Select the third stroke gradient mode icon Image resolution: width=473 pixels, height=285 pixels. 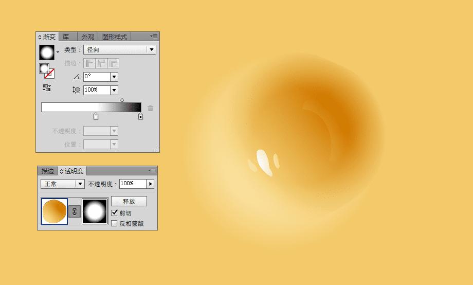(113, 63)
